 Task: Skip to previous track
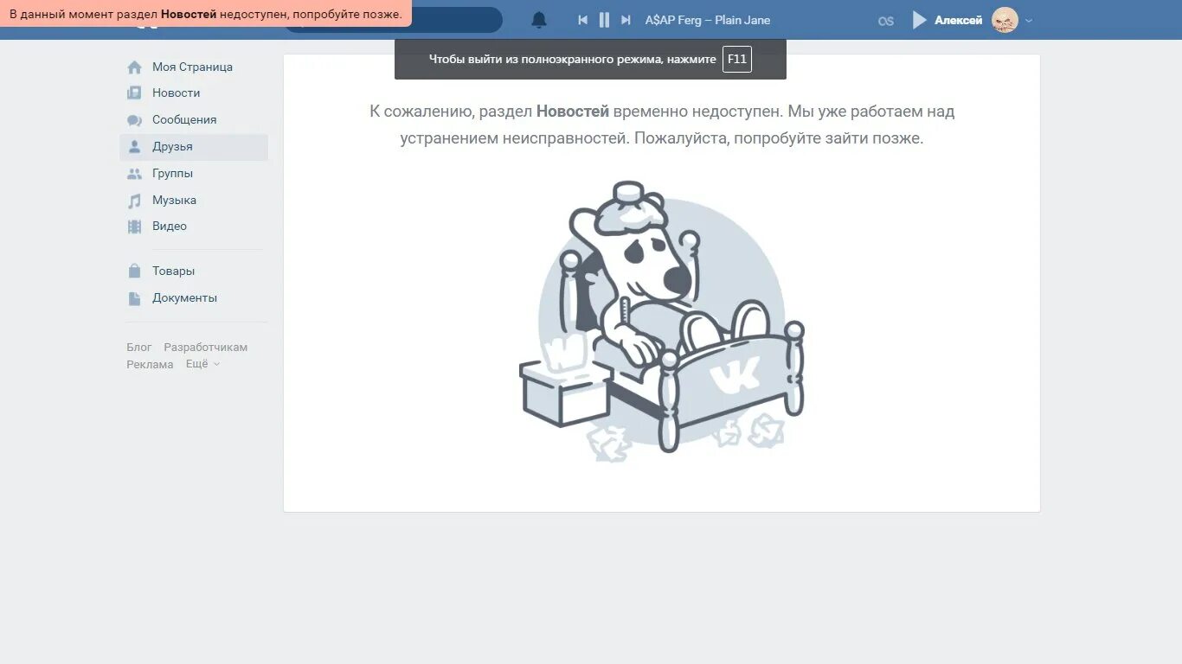pyautogui.click(x=583, y=20)
